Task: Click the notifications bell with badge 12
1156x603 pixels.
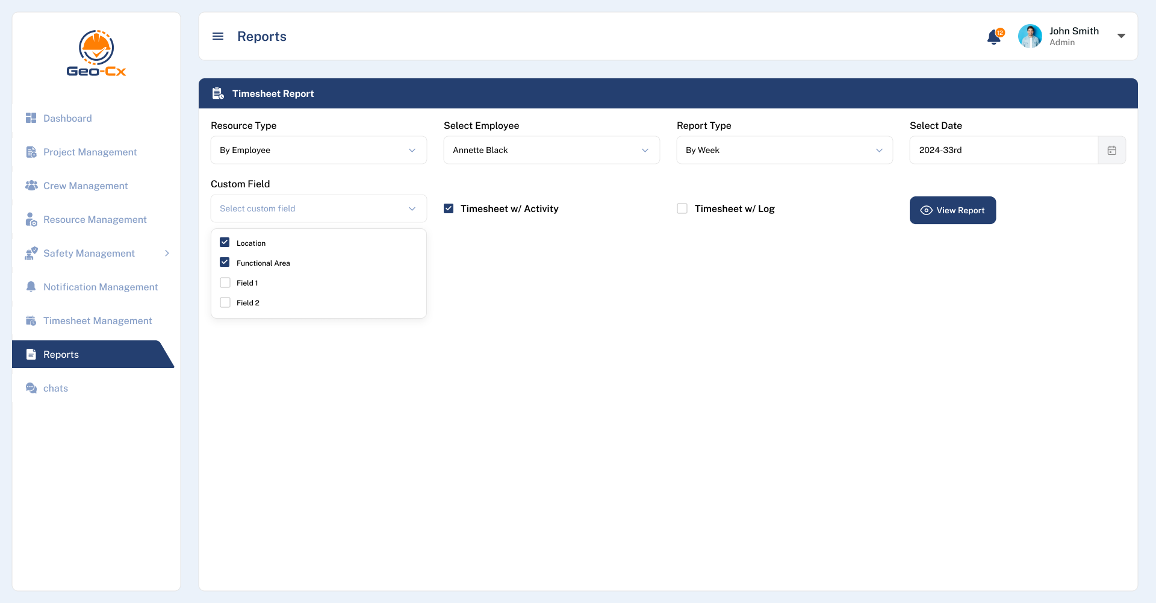Action: pyautogui.click(x=993, y=36)
